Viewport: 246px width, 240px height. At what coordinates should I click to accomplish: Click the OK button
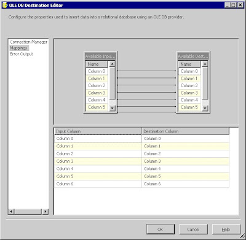coord(161,230)
